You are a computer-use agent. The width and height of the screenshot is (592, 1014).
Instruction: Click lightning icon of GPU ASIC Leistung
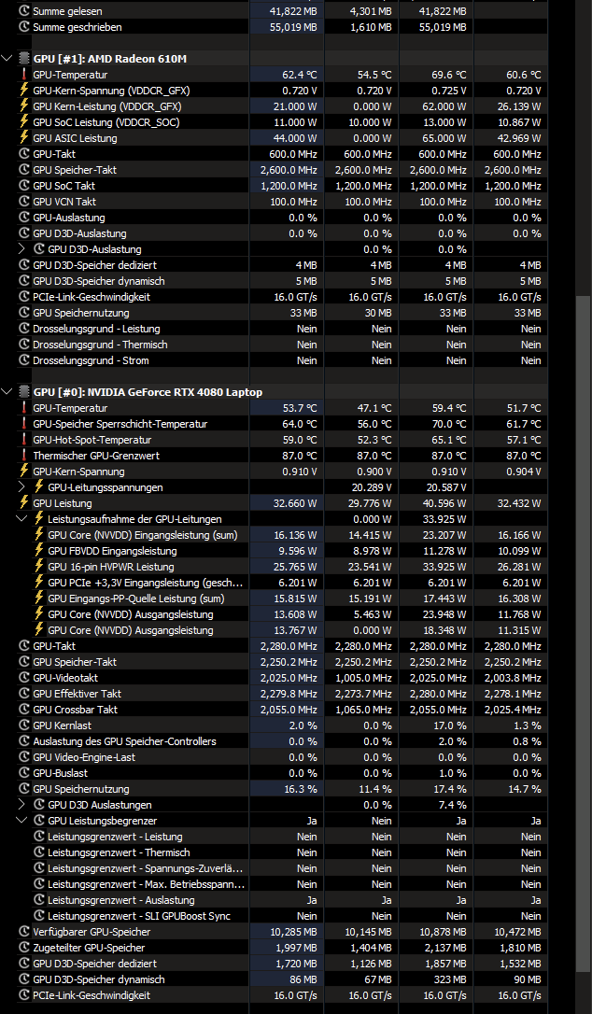[24, 138]
